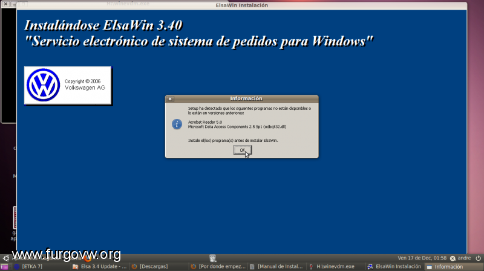Click the ElsaWin Instalación title bar
This screenshot has height=271, width=484.
coord(241,5)
